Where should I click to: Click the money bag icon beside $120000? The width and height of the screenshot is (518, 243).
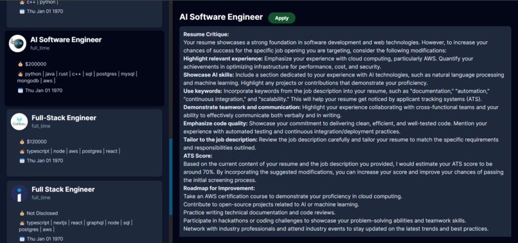click(x=22, y=142)
